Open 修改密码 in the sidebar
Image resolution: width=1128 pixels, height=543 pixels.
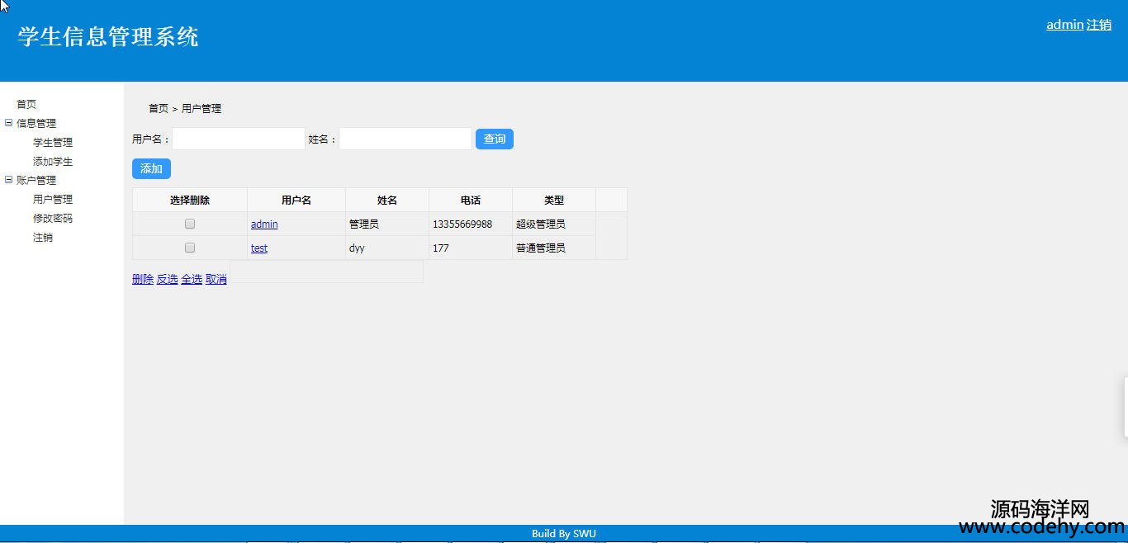[53, 218]
